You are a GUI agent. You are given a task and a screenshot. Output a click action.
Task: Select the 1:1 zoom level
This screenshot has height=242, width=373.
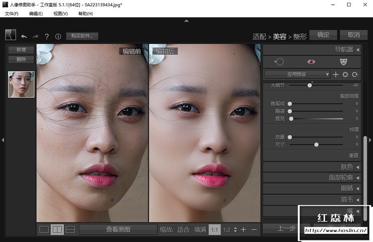[x=214, y=230]
